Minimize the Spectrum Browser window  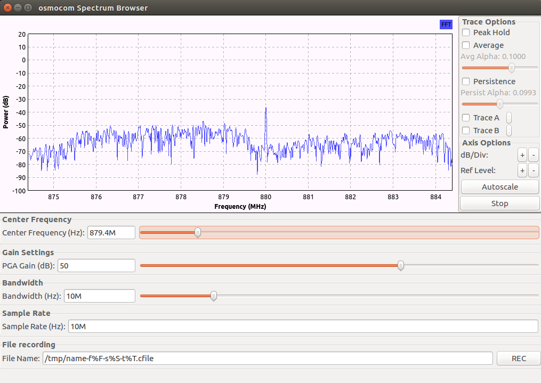tap(18, 7)
